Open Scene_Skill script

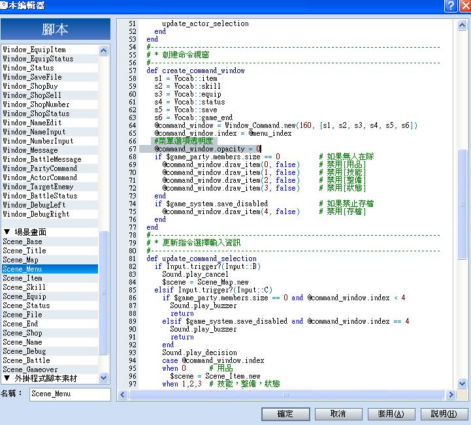[50, 287]
